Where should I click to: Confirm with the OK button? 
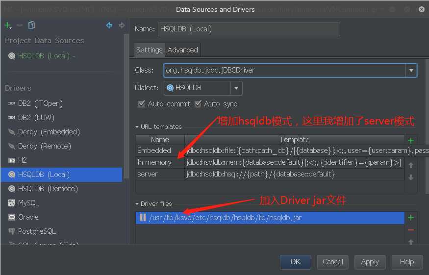tap(295, 262)
